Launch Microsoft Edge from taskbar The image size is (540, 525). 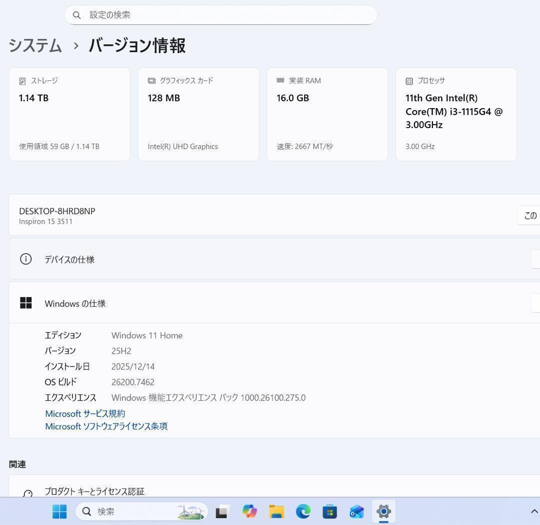[x=303, y=511]
